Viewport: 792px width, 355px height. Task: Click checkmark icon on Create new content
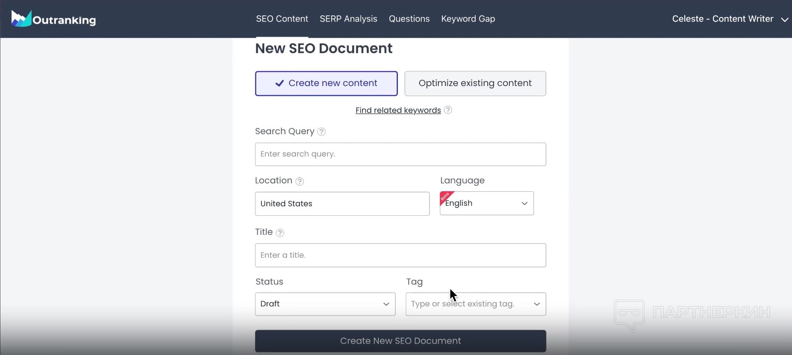(x=280, y=84)
